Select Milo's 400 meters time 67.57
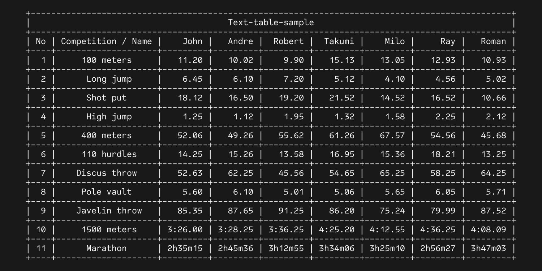The height and width of the screenshot is (271, 542). (x=392, y=135)
